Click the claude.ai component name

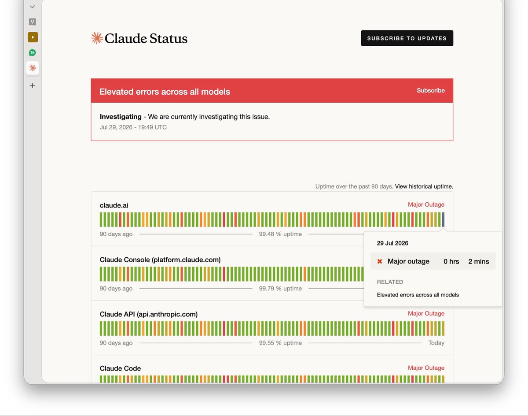tap(114, 205)
